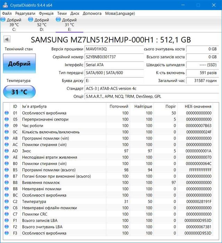222x243 pixels.
Task: Click the serial number field S2Y8NB0J301737
Action: [x=114, y=57]
